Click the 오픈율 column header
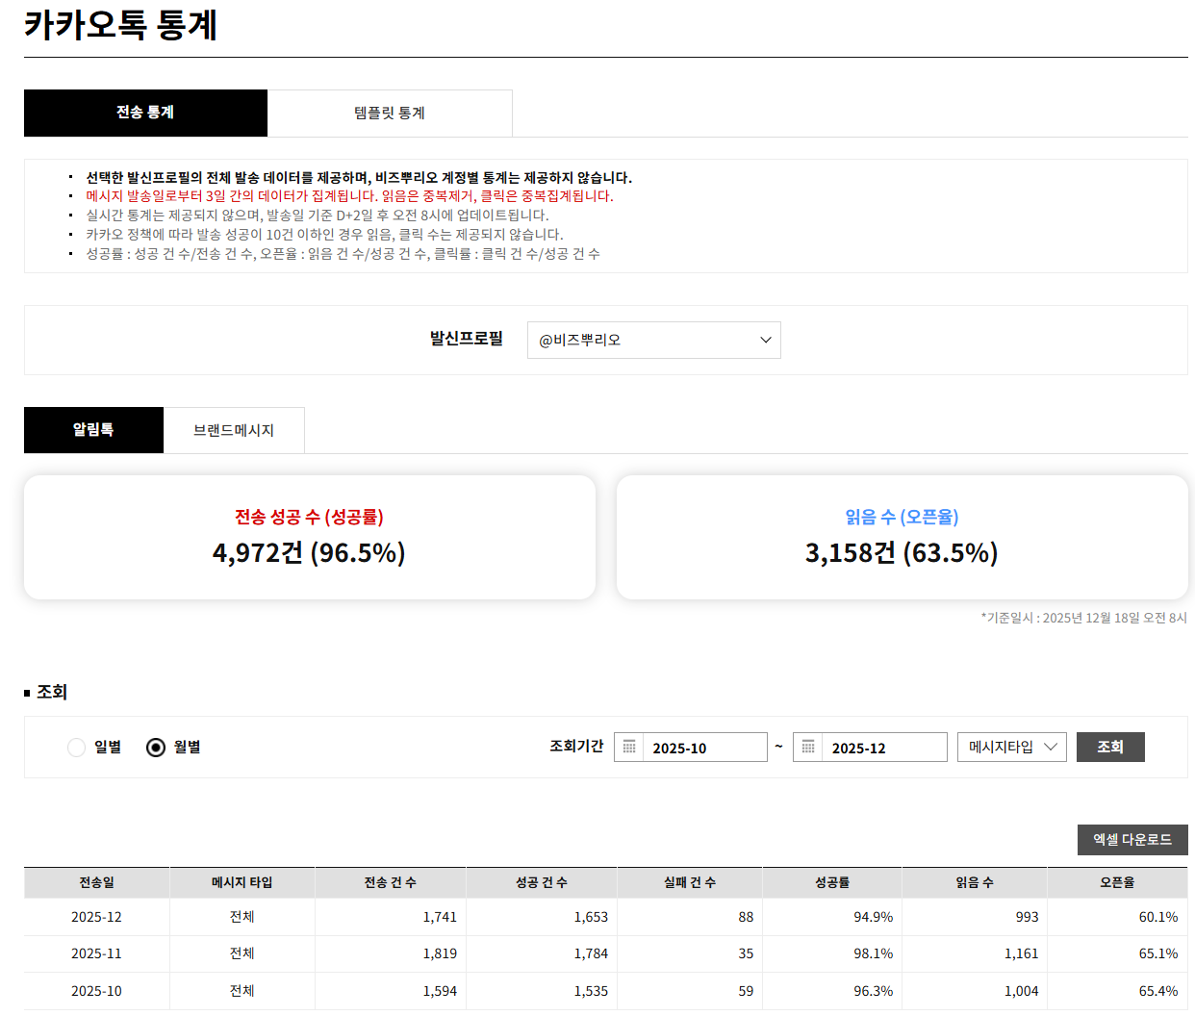The height and width of the screenshot is (1016, 1195). (x=1117, y=882)
